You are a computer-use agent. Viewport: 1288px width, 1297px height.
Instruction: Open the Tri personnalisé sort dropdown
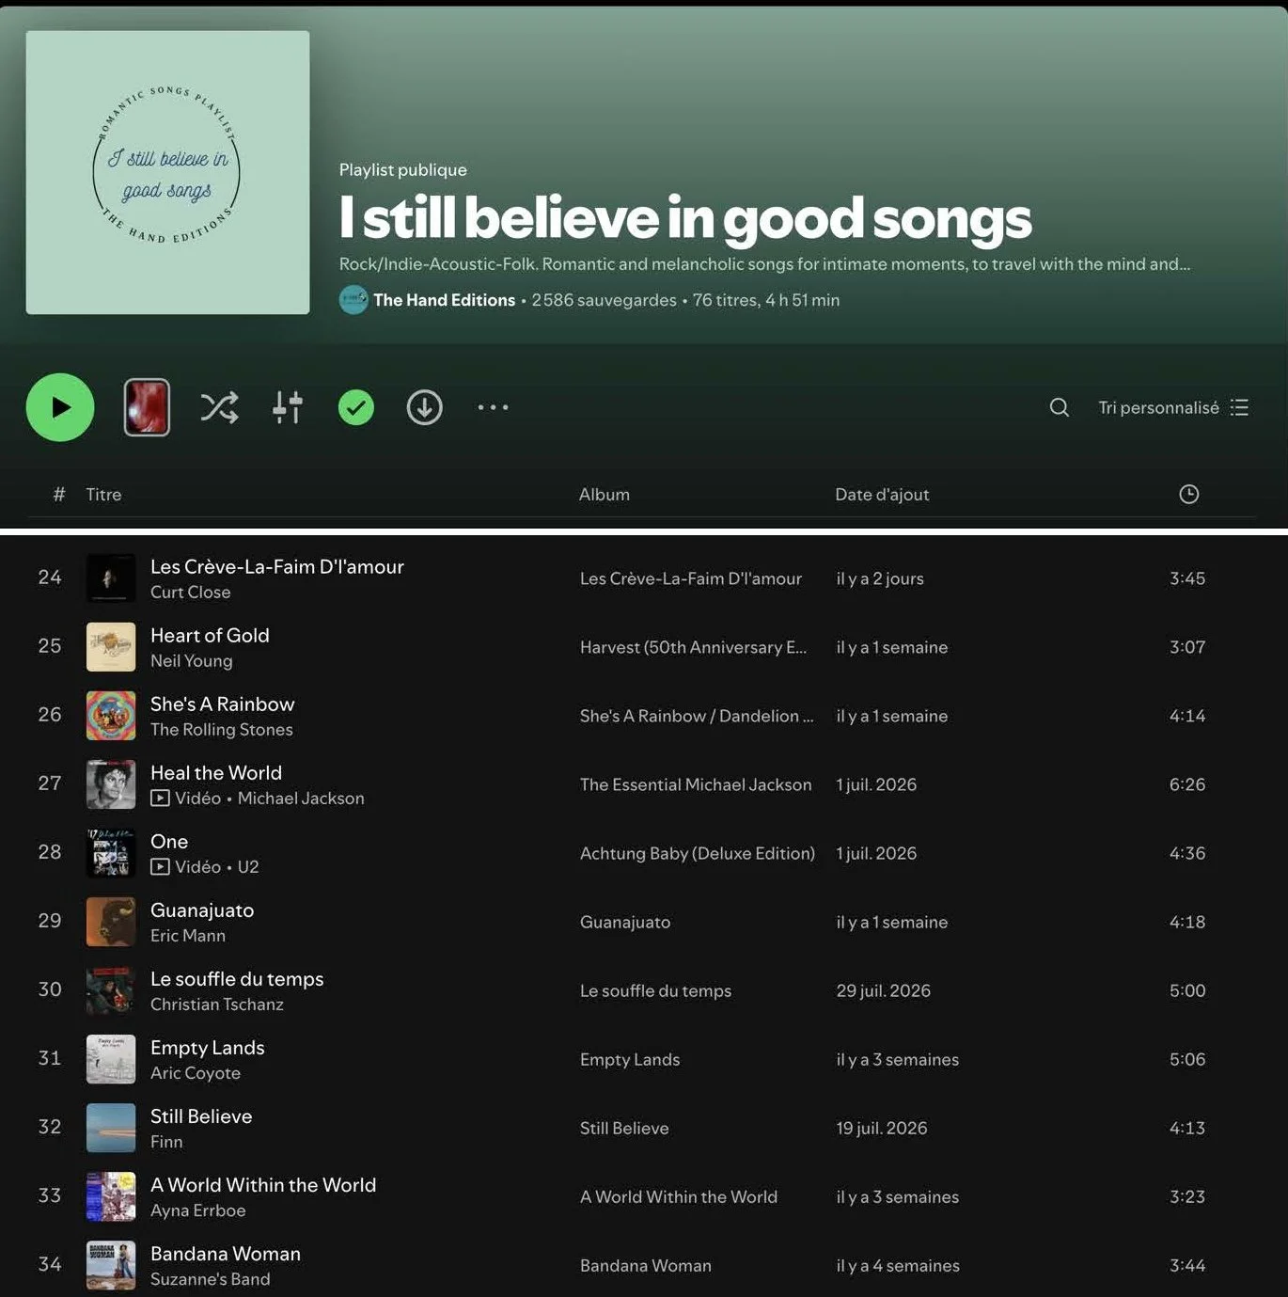tap(1173, 407)
